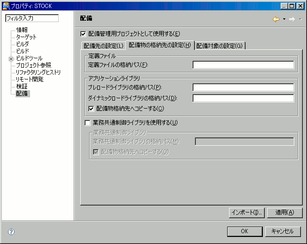Switch to 配備先の設定(L) tab
Image resolution: width=307 pixels, height=244 pixels.
point(103,46)
